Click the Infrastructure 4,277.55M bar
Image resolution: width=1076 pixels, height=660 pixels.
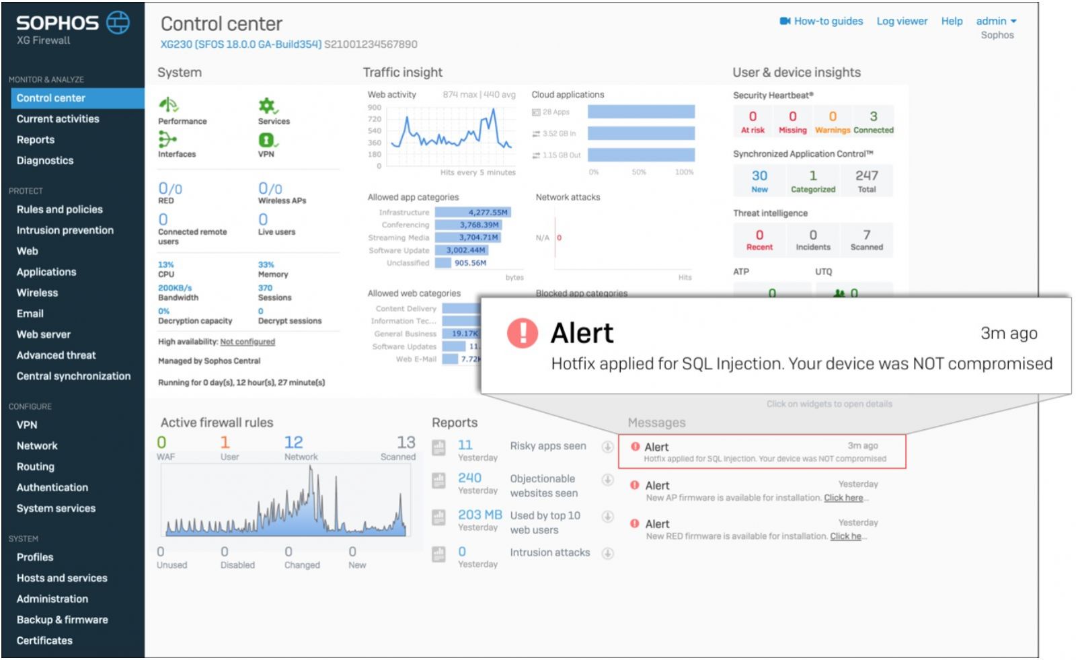point(473,213)
